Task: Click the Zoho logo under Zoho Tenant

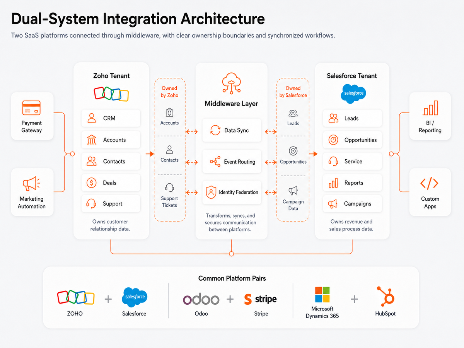Action: click(x=111, y=94)
